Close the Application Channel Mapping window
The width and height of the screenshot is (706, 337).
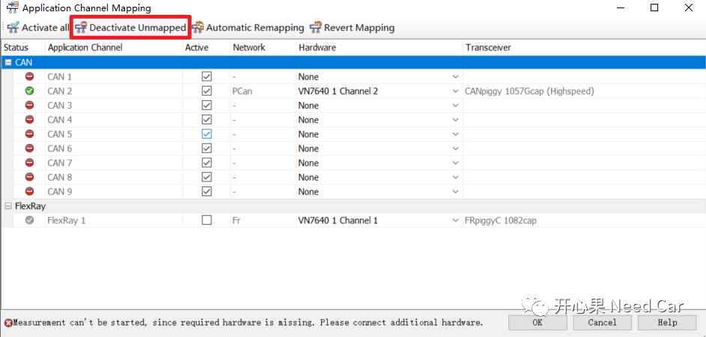[x=689, y=7]
